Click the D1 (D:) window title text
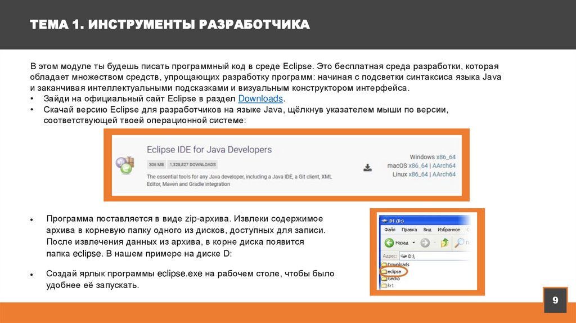The height and width of the screenshot is (323, 576). point(397,221)
